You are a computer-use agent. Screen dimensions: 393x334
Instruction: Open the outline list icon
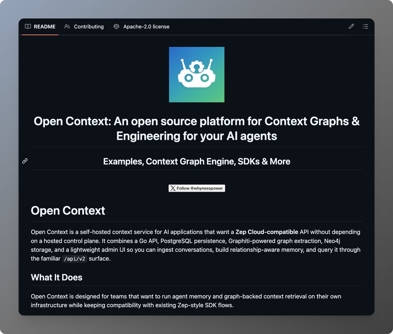[365, 27]
